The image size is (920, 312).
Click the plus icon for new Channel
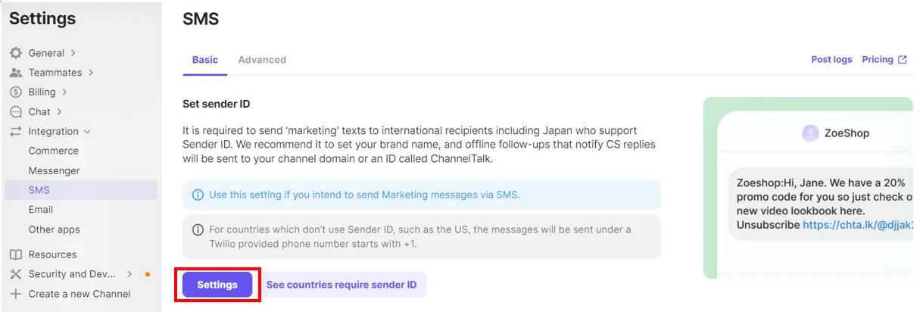pyautogui.click(x=15, y=294)
